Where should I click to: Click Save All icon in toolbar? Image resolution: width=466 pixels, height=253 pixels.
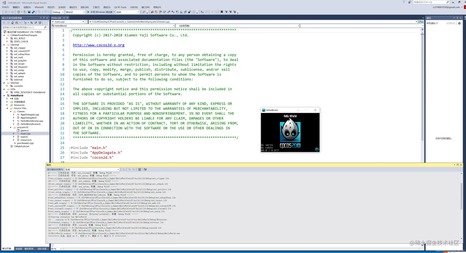click(33, 12)
